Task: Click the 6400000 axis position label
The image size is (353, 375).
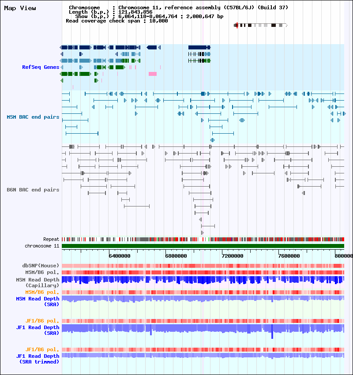Action: [x=120, y=256]
